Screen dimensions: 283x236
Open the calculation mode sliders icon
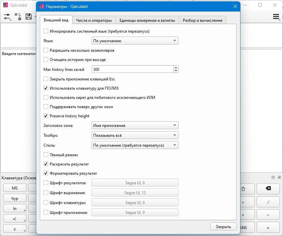tap(7, 16)
